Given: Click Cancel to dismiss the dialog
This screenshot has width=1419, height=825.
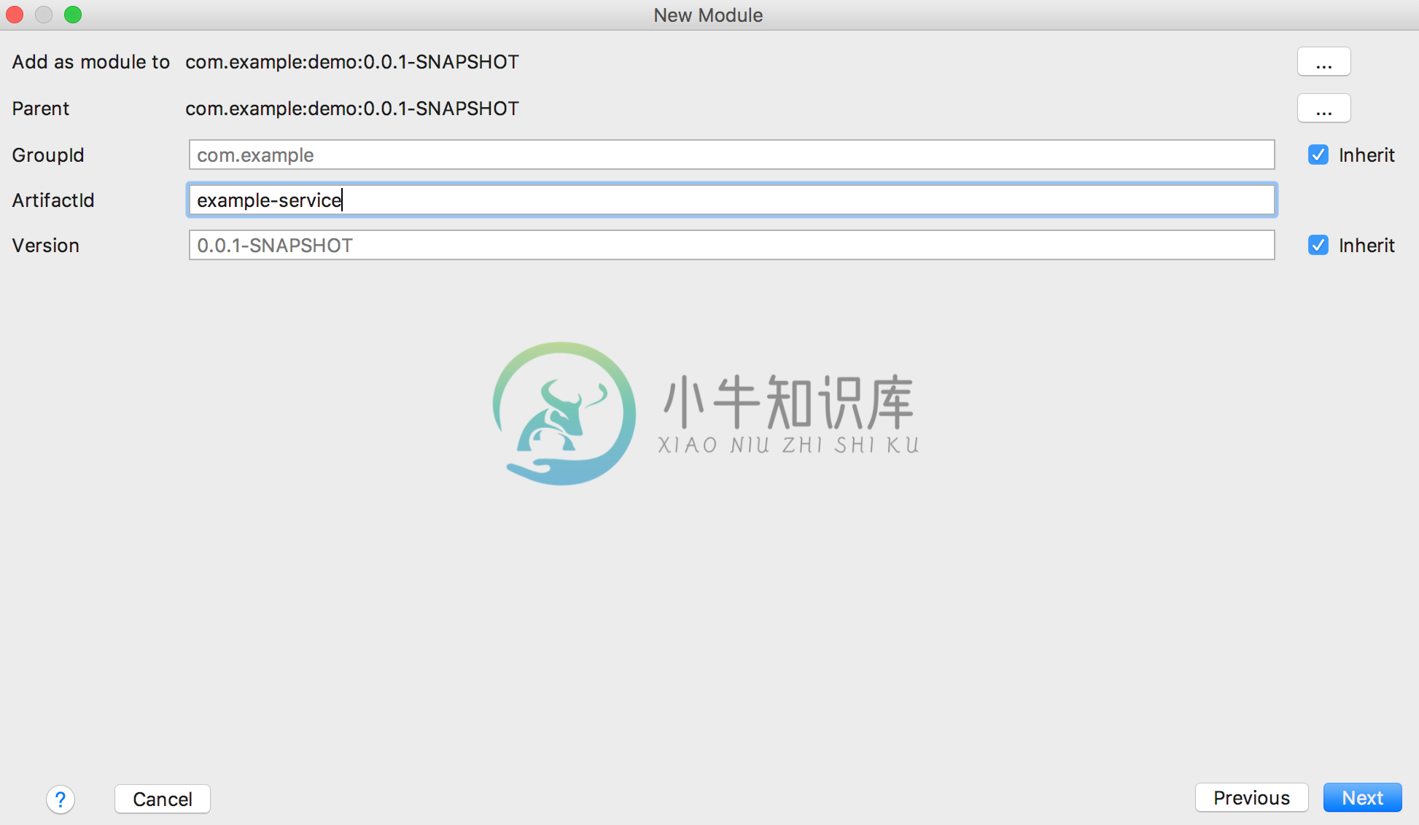Looking at the screenshot, I should [163, 797].
